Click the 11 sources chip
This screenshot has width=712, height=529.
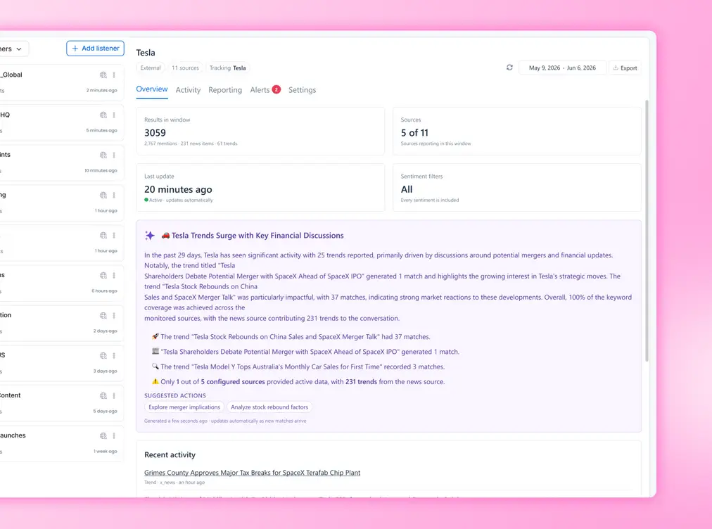(x=185, y=68)
